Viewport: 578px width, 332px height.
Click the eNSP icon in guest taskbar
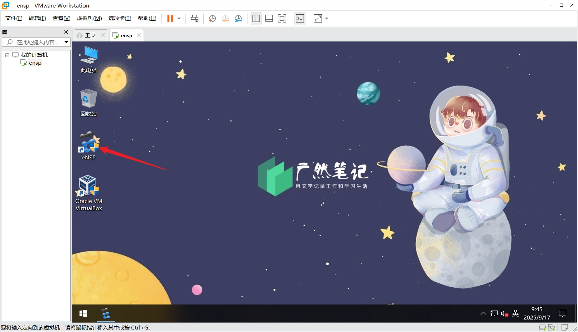[106, 313]
